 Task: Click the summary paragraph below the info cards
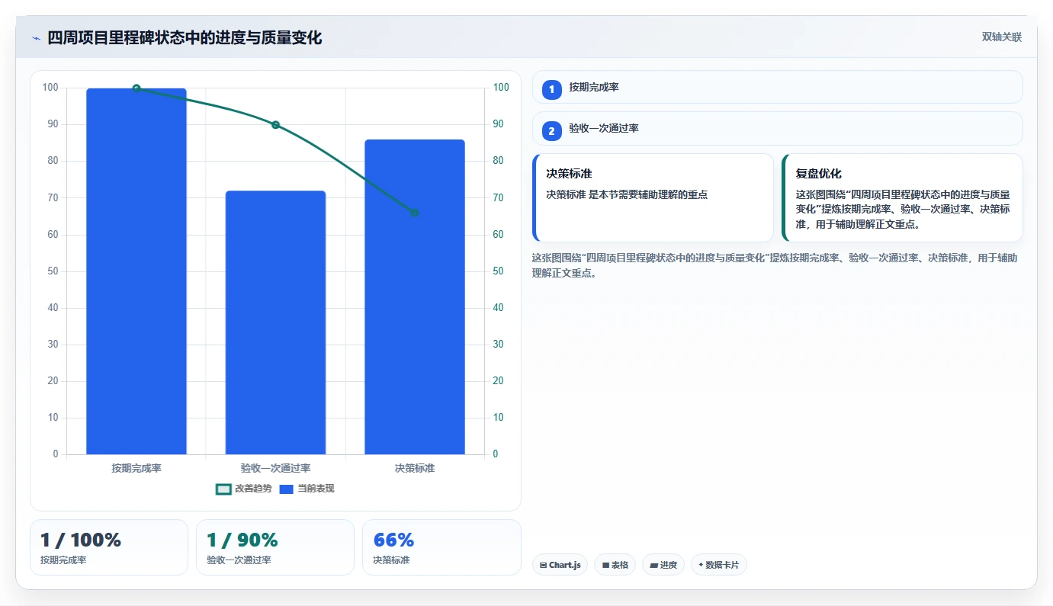(775, 265)
